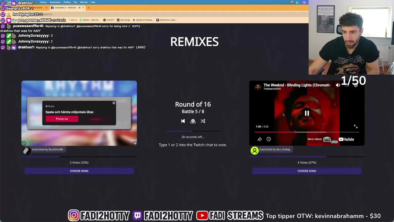This screenshot has height=222, width=394.
Task: Enter fullscreen on the YouTube player
Action: pos(356,126)
